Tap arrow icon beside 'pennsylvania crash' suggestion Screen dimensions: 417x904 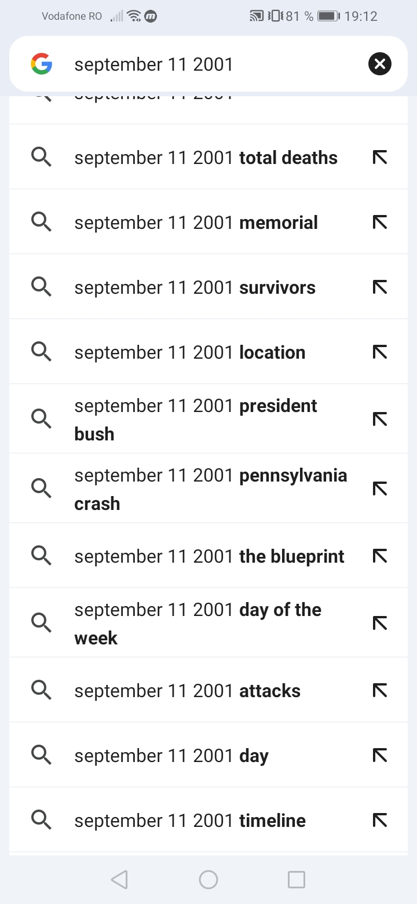click(380, 489)
